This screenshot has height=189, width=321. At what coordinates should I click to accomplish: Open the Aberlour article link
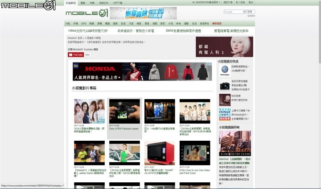point(235,161)
